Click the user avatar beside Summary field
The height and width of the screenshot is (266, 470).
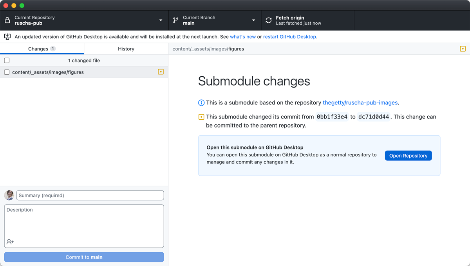(9, 195)
